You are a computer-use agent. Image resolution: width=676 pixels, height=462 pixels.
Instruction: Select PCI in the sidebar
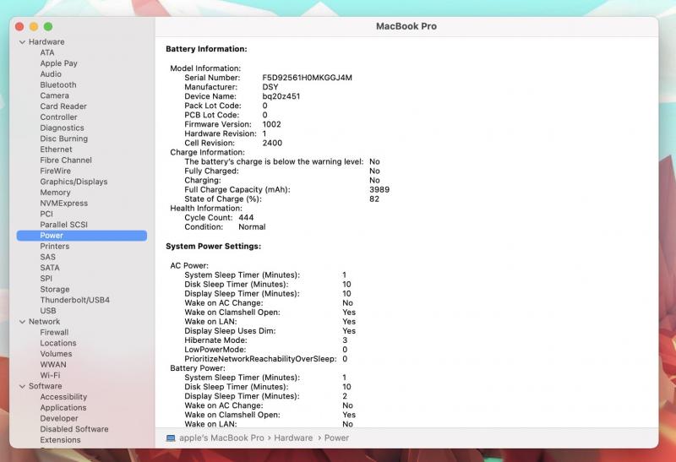coord(46,215)
